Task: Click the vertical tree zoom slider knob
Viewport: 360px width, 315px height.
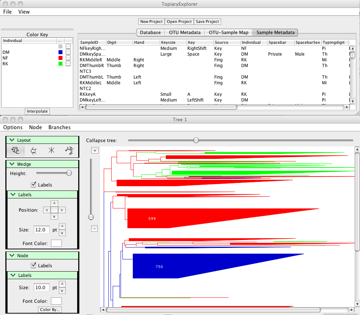Action: (x=91, y=217)
